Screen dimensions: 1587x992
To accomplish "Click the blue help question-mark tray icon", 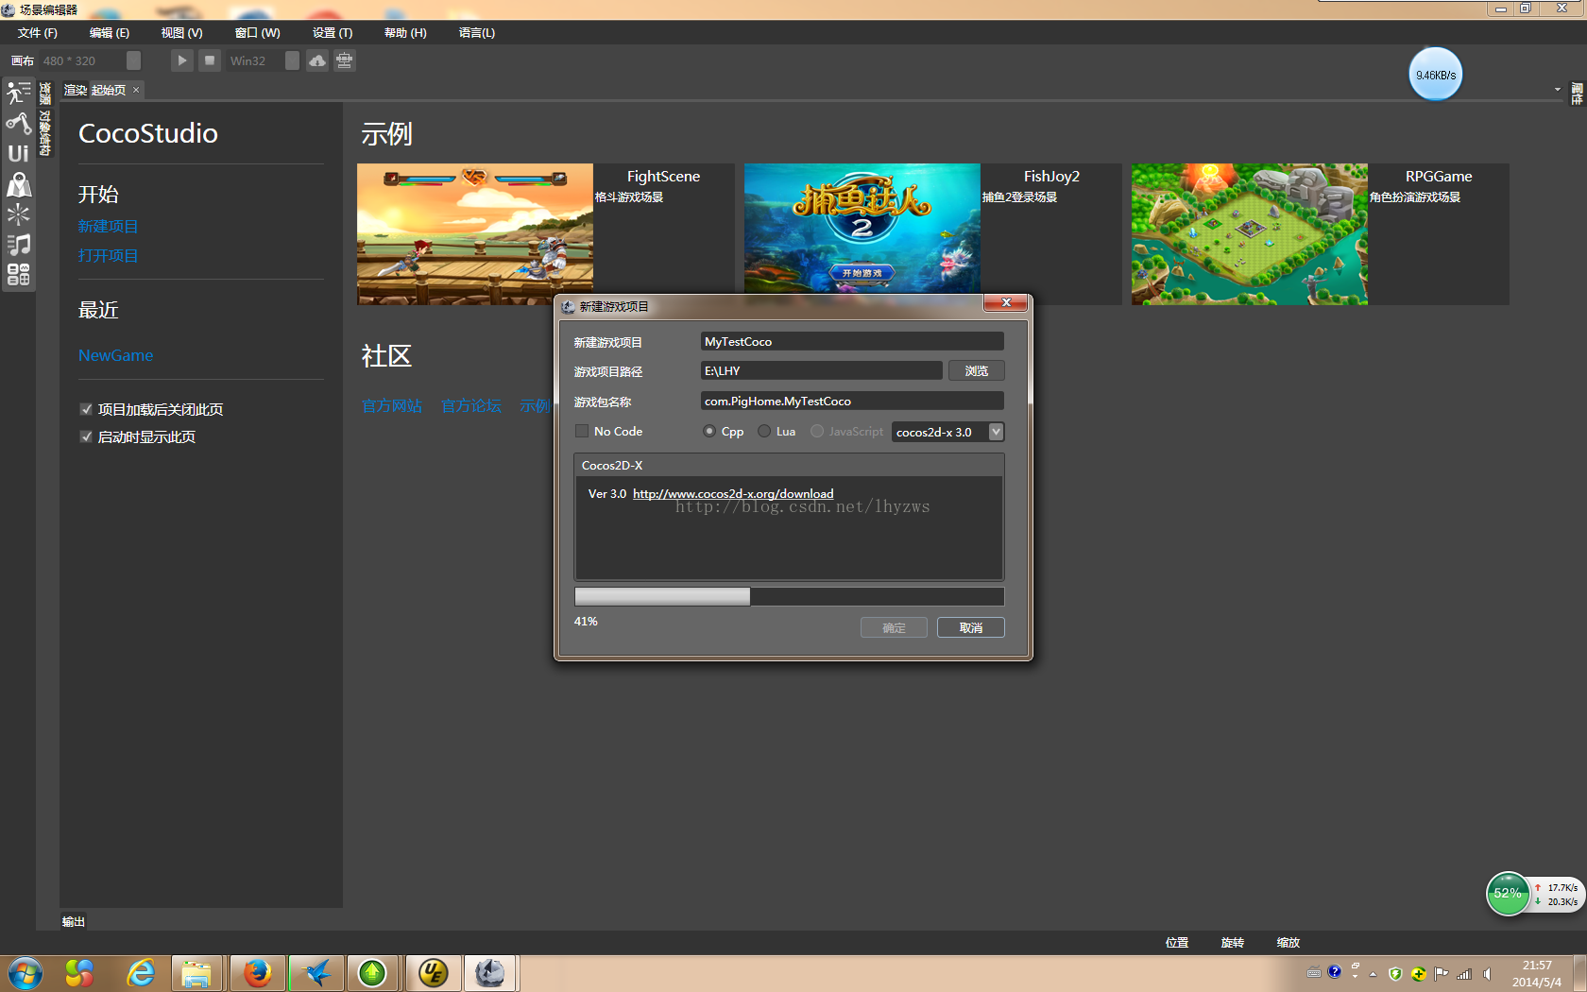I will (1334, 971).
